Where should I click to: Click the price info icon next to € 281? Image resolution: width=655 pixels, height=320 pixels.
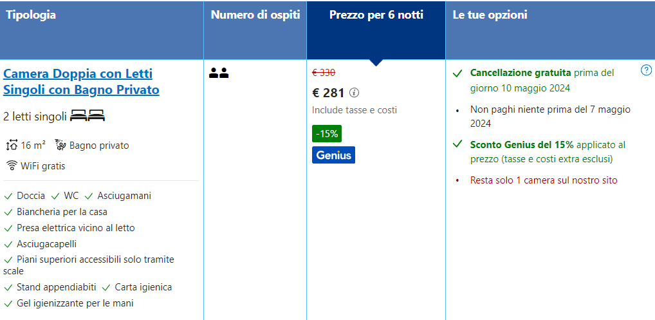pos(354,93)
